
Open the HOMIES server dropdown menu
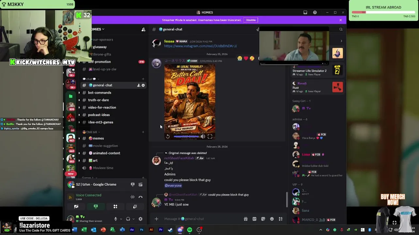(97, 29)
